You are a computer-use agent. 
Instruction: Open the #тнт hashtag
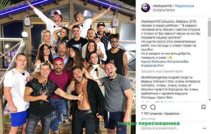160,66
